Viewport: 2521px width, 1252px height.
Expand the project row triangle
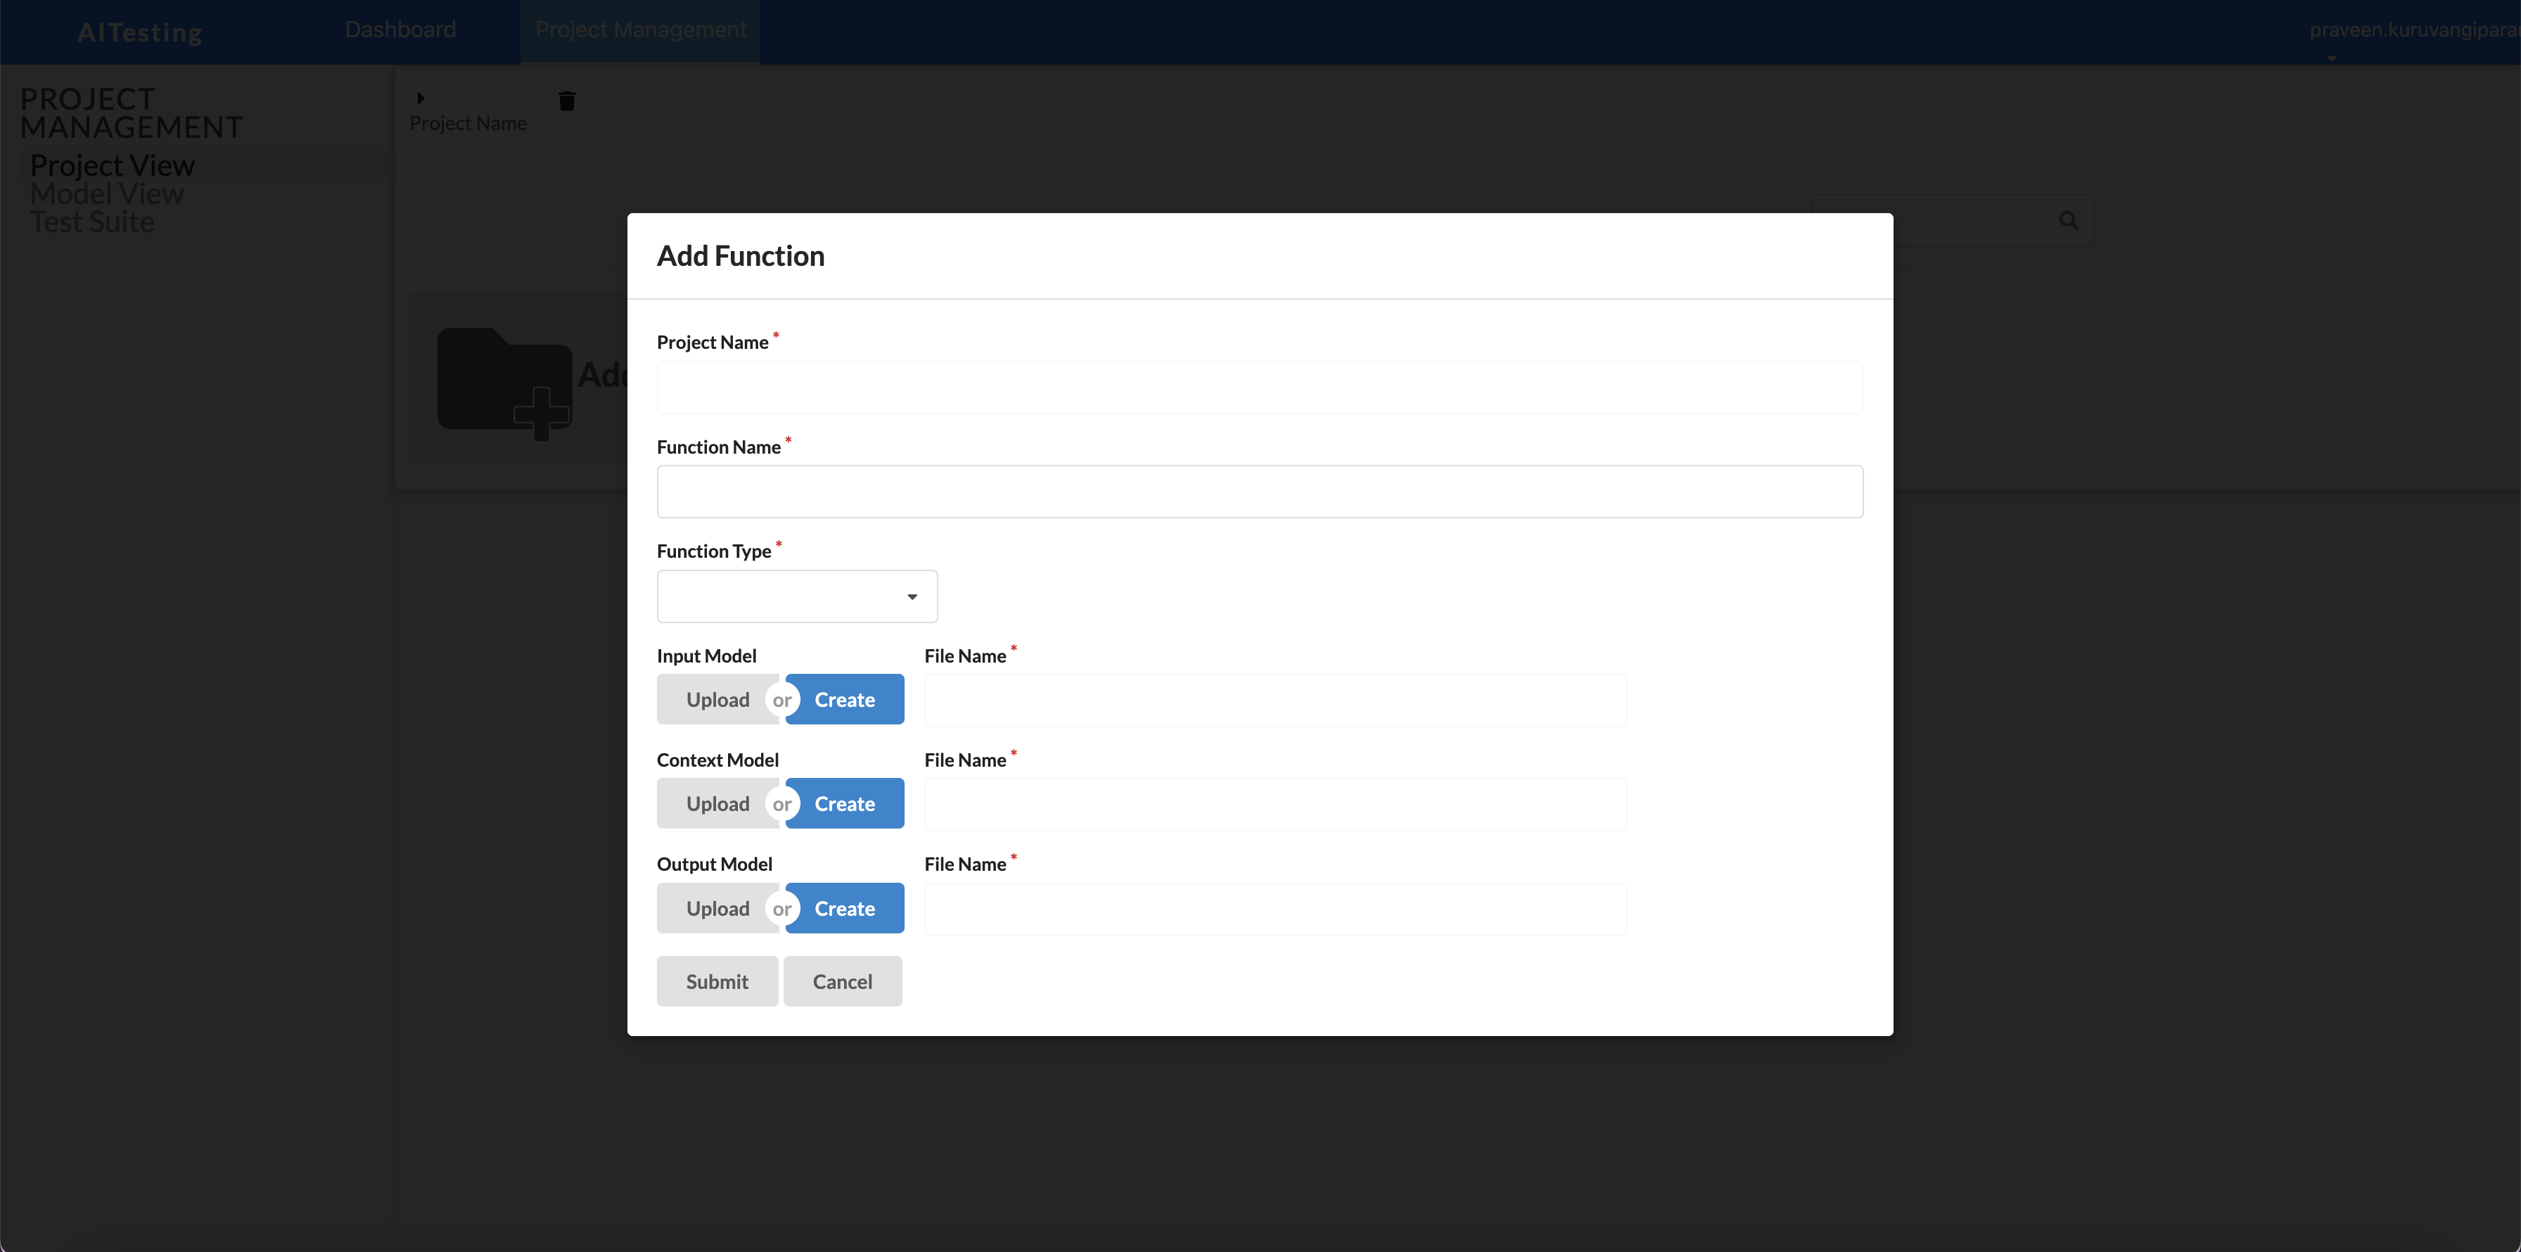click(421, 98)
